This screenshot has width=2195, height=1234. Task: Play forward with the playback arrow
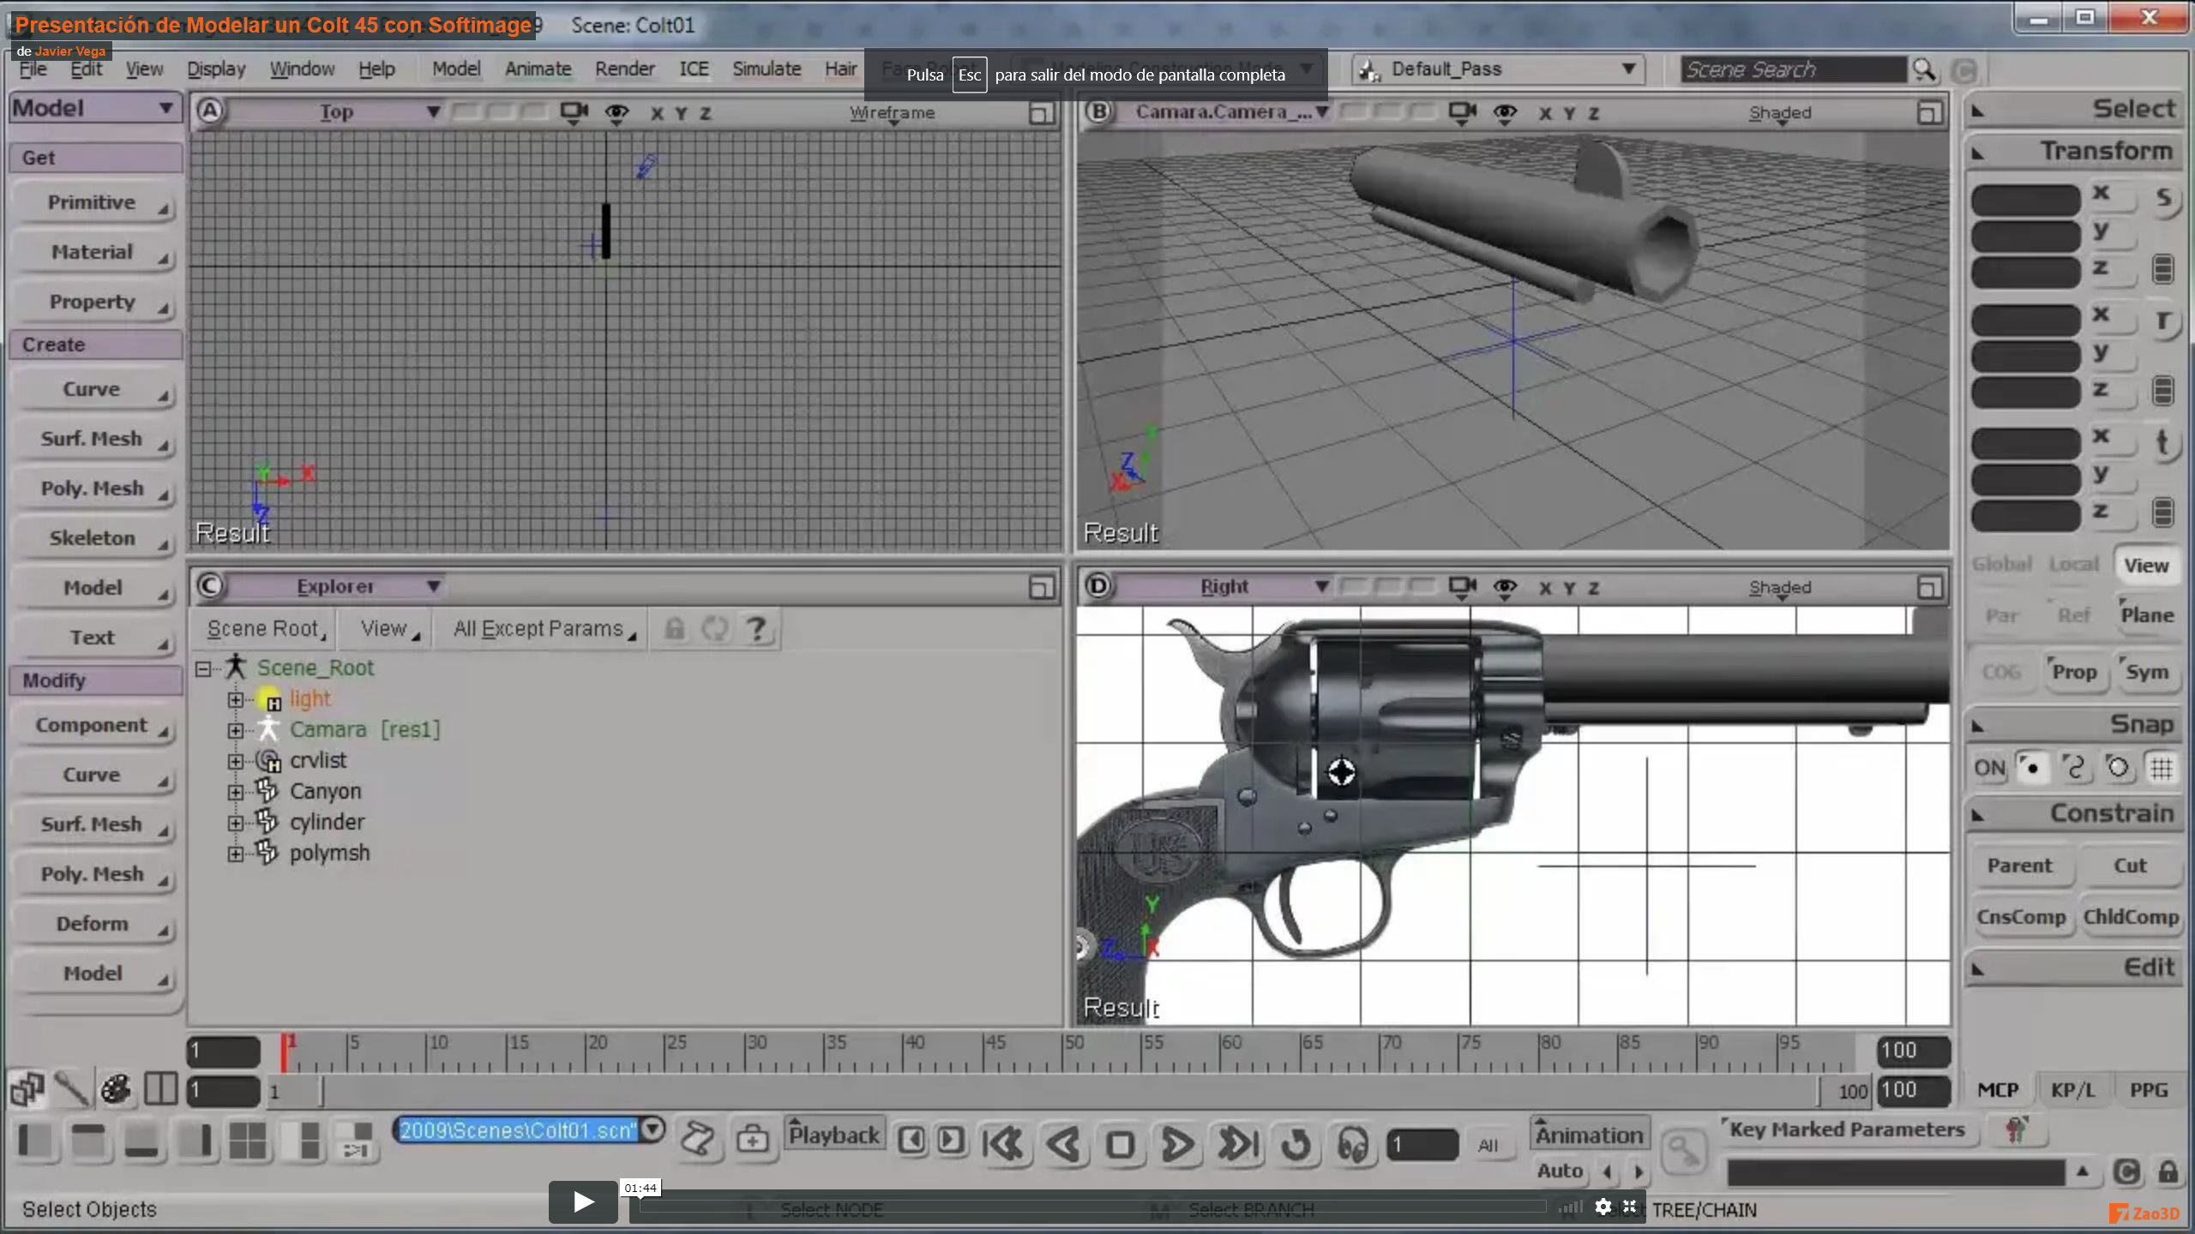(x=1177, y=1144)
